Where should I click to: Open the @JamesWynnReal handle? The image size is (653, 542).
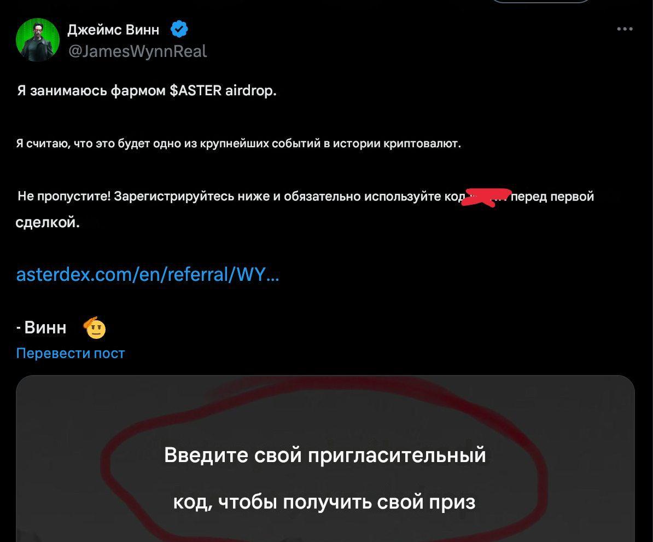click(x=137, y=51)
